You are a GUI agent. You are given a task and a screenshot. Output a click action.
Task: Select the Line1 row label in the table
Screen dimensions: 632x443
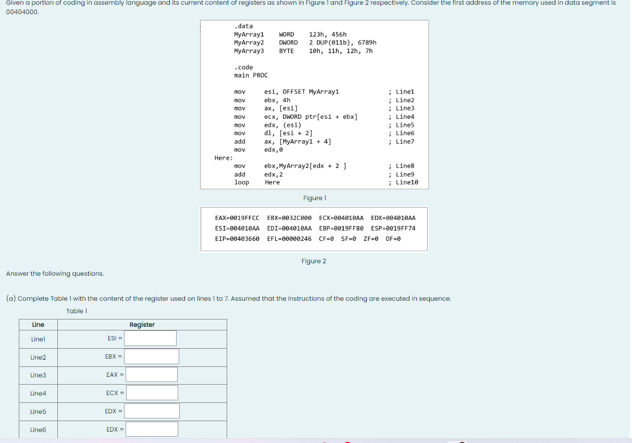38,338
